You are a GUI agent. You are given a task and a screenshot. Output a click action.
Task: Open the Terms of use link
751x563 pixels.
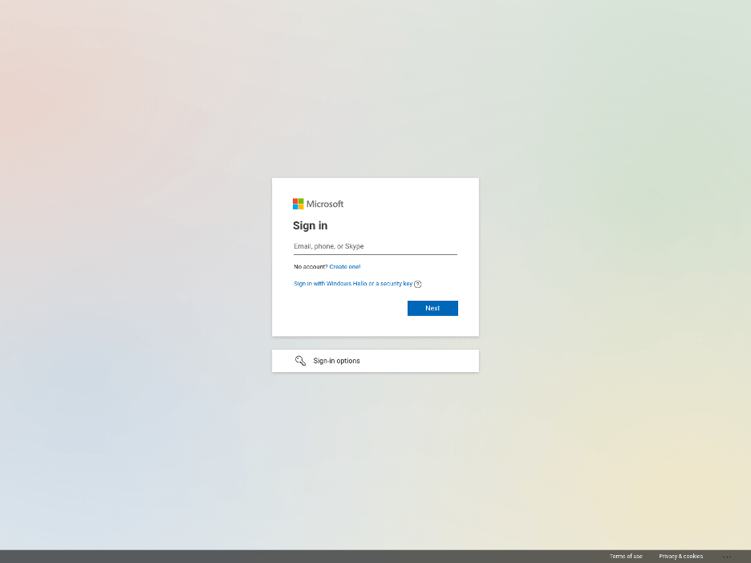point(626,557)
